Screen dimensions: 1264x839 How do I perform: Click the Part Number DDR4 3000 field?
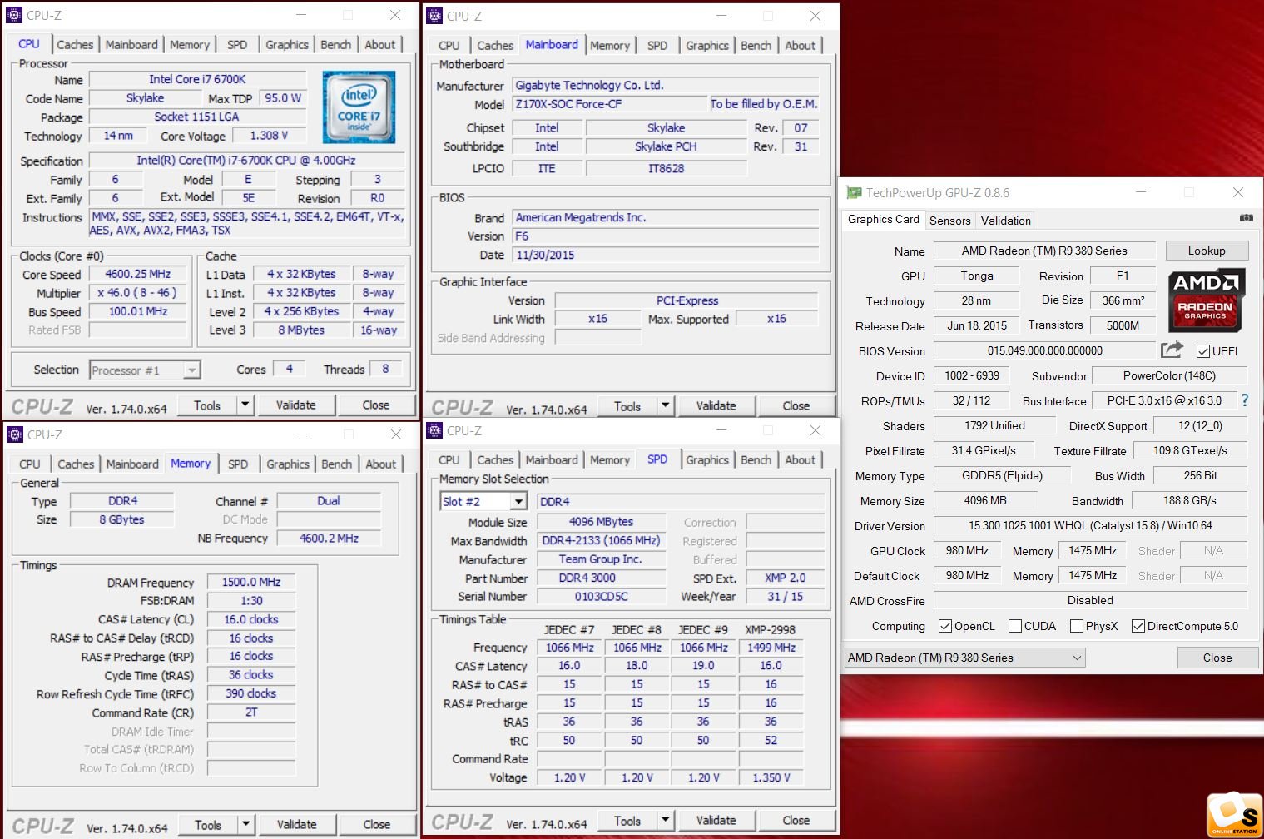tap(602, 578)
